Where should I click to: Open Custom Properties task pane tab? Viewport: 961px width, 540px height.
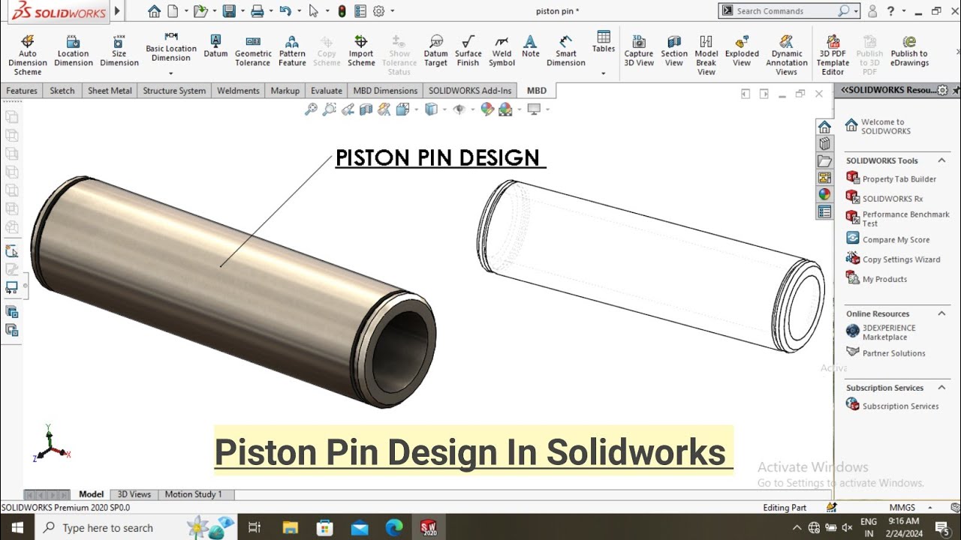[x=824, y=211]
